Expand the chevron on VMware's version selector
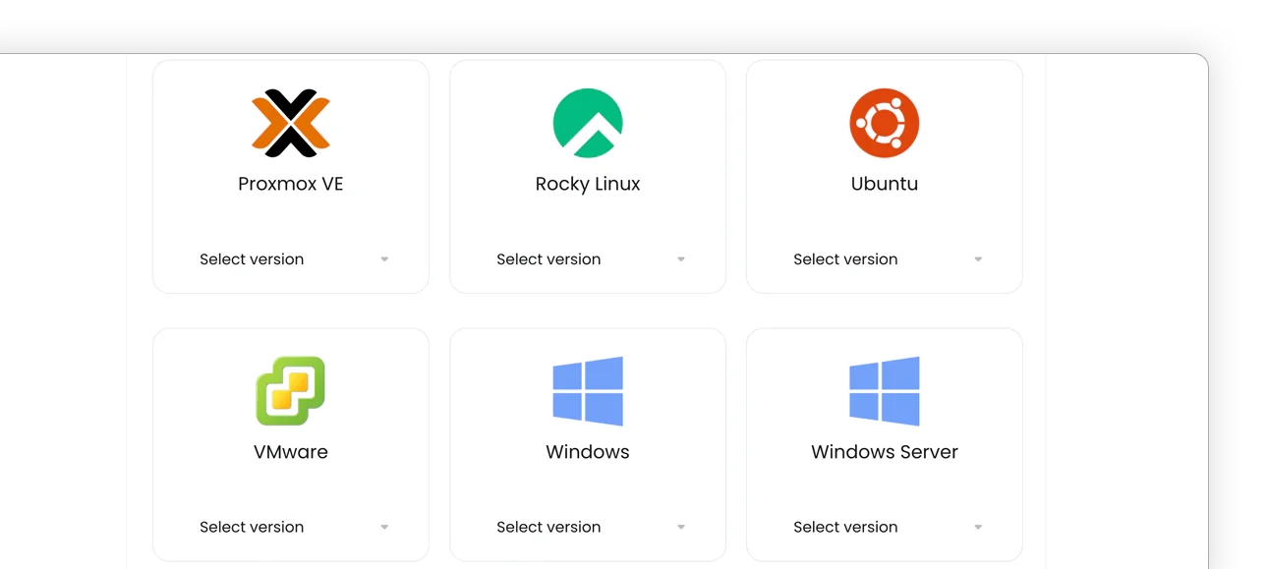The height and width of the screenshot is (569, 1268). point(384,526)
